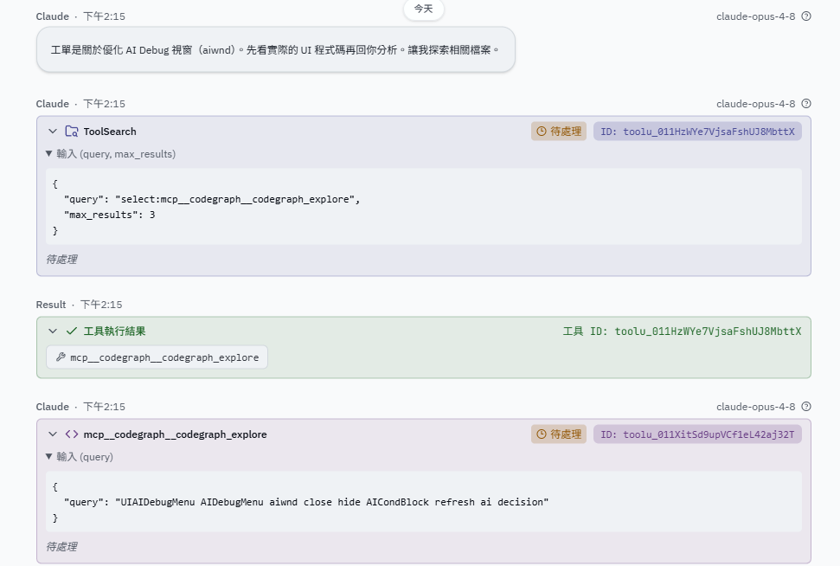Click ID toolu_011HzWYe7VjsaFshUJ8MbttX badge on ToolSearch
The image size is (840, 566).
click(x=697, y=132)
